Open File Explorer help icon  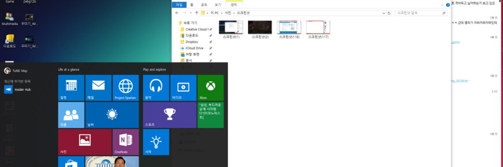coord(448,5)
